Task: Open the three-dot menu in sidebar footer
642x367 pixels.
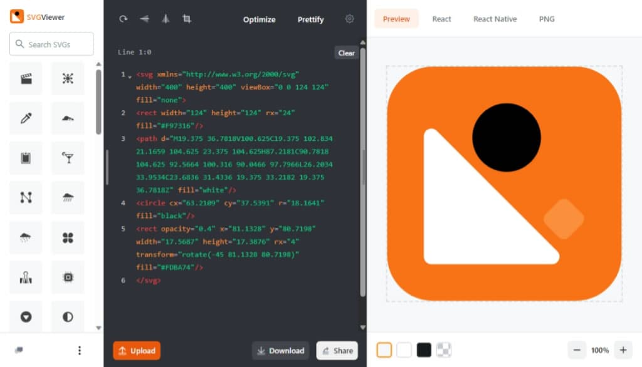Action: 80,350
